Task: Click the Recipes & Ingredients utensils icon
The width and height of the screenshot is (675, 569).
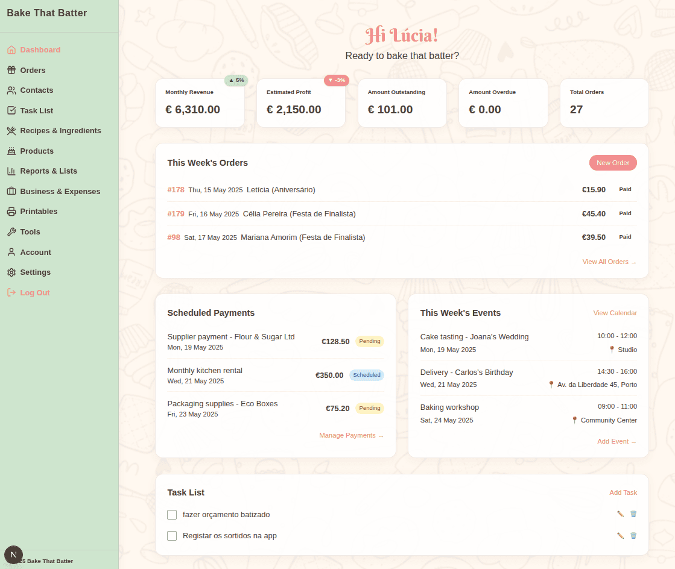Action: click(x=11, y=131)
